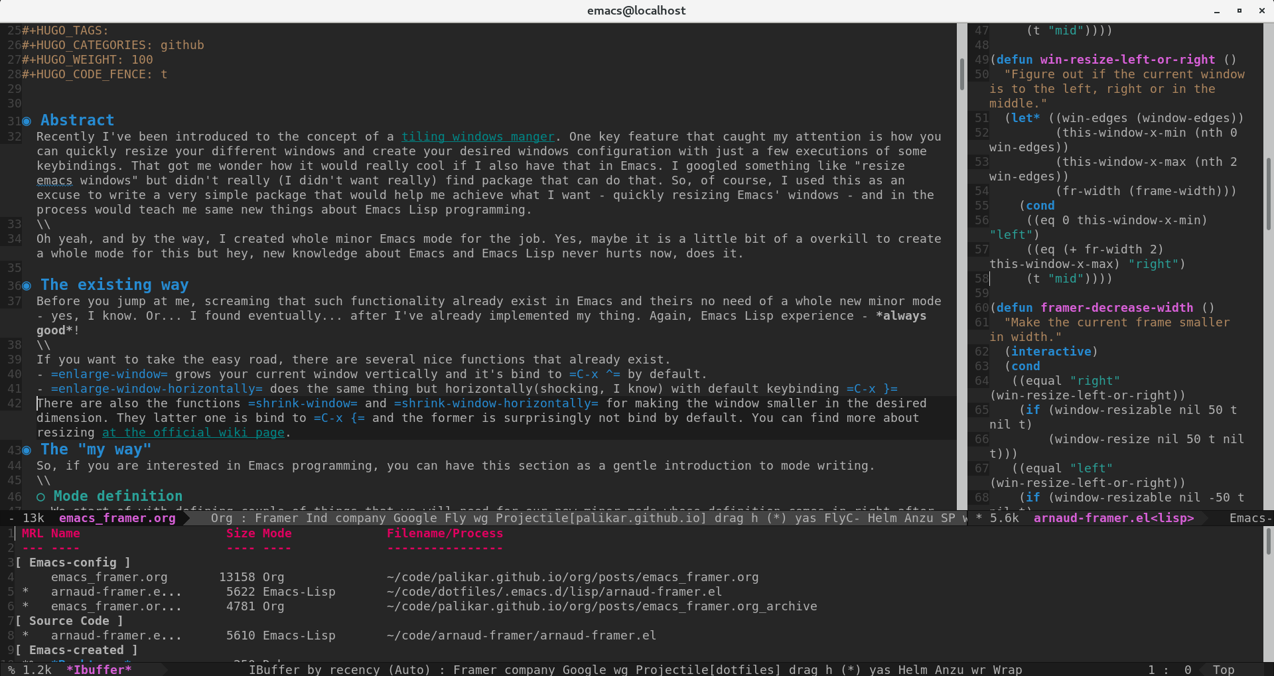
Task: Fold 'The "my way"' heading text
Action: 96,449
